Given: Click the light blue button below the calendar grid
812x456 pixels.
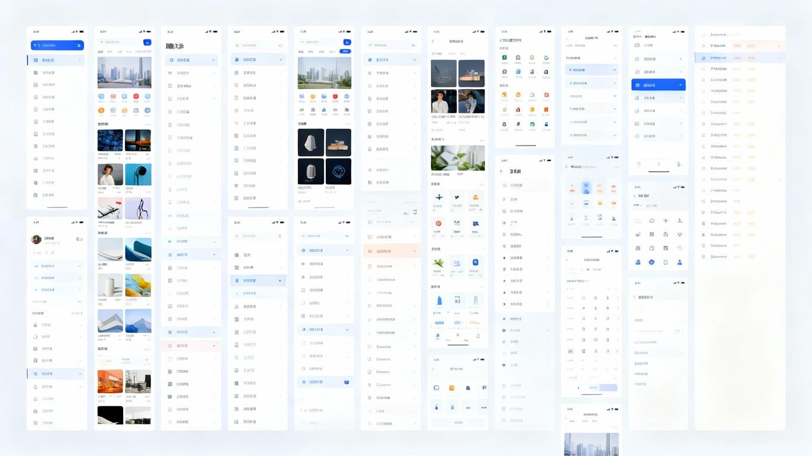Looking at the screenshot, I should click(608, 388).
